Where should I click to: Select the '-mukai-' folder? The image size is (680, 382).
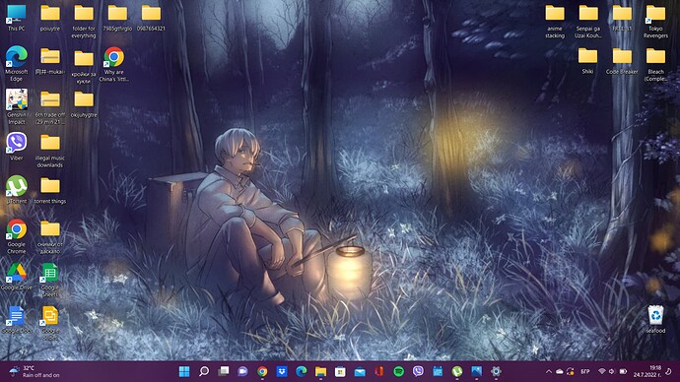(50, 61)
